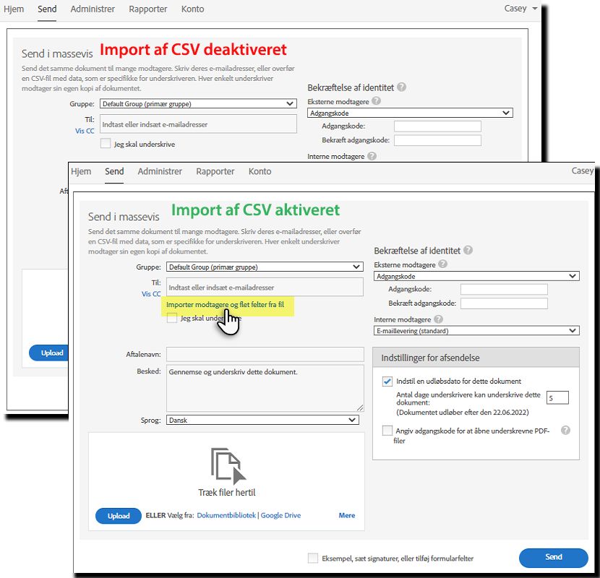Switch to the Administrer tab

point(160,171)
